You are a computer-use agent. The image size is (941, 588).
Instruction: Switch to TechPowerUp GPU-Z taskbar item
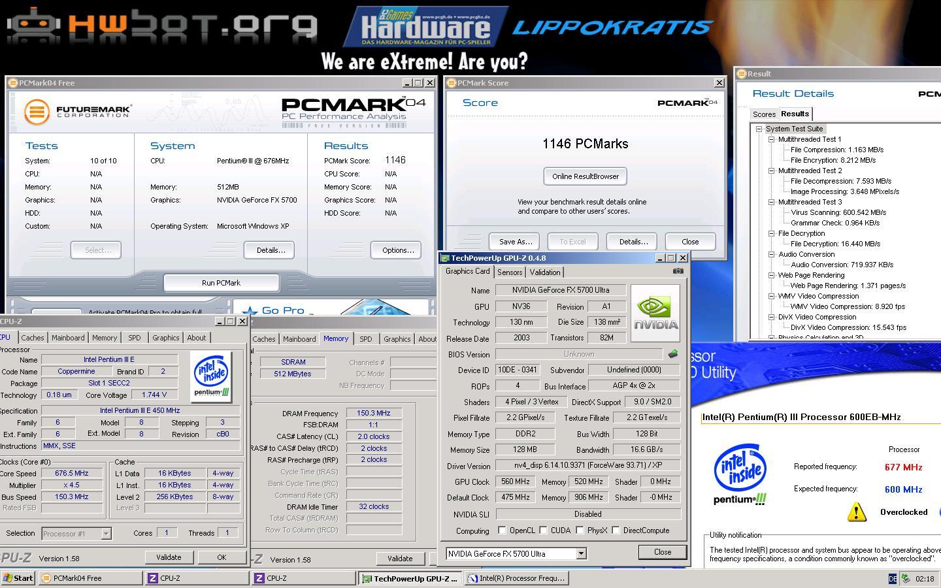coord(410,578)
